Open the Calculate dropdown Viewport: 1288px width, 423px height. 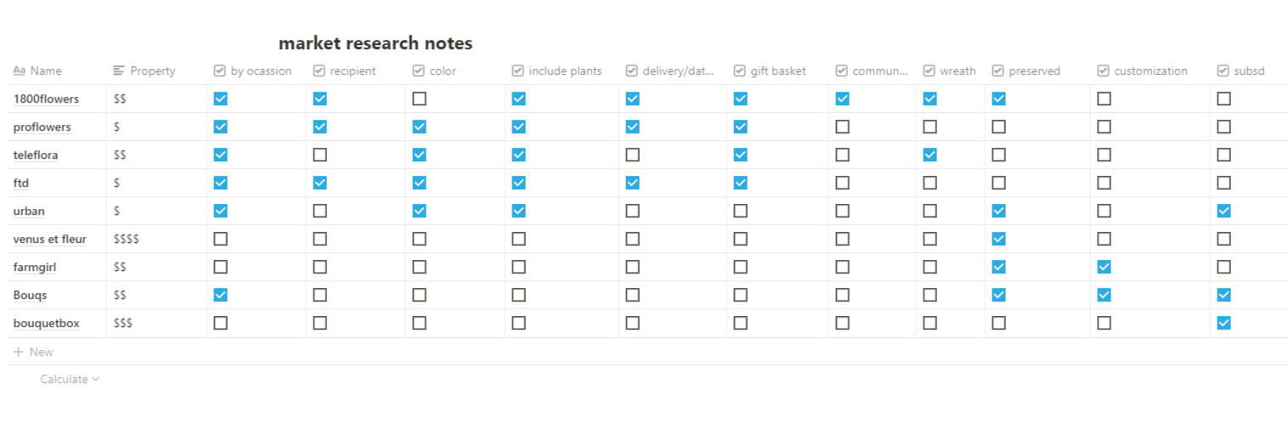(70, 380)
